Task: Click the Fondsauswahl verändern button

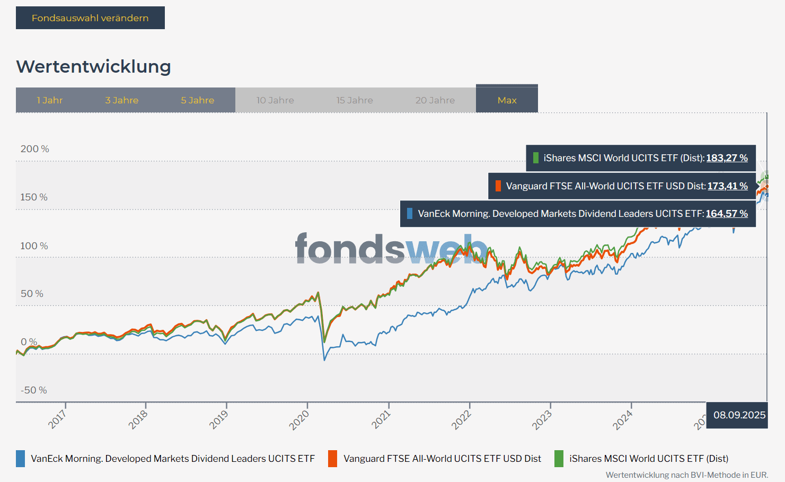Action: (90, 18)
